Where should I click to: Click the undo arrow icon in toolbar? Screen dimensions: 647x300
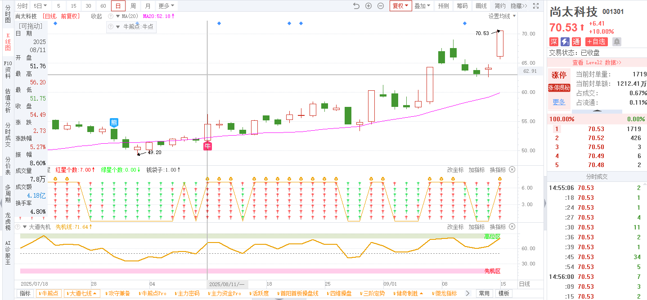(x=356, y=6)
